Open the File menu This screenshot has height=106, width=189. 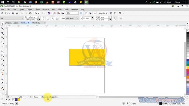pyautogui.click(x=3, y=9)
